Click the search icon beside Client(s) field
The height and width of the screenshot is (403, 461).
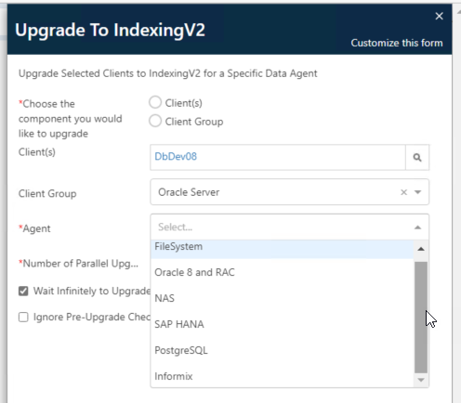point(417,157)
